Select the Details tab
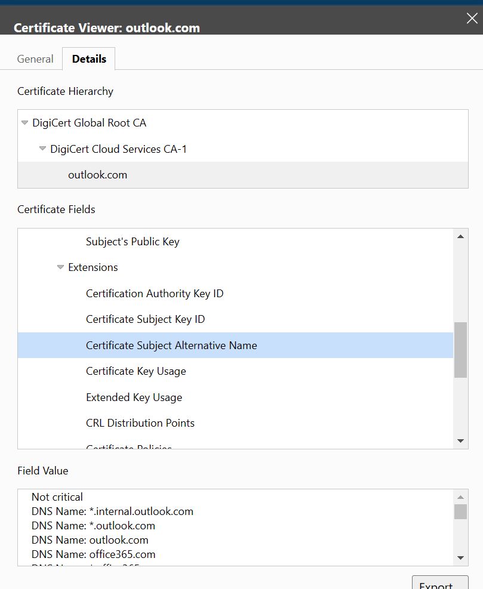The width and height of the screenshot is (483, 589). tap(89, 59)
